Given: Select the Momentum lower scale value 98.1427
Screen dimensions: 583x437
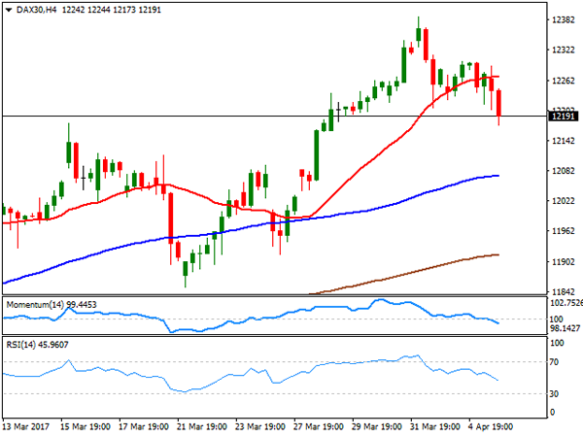Looking at the screenshot, I should pos(566,328).
